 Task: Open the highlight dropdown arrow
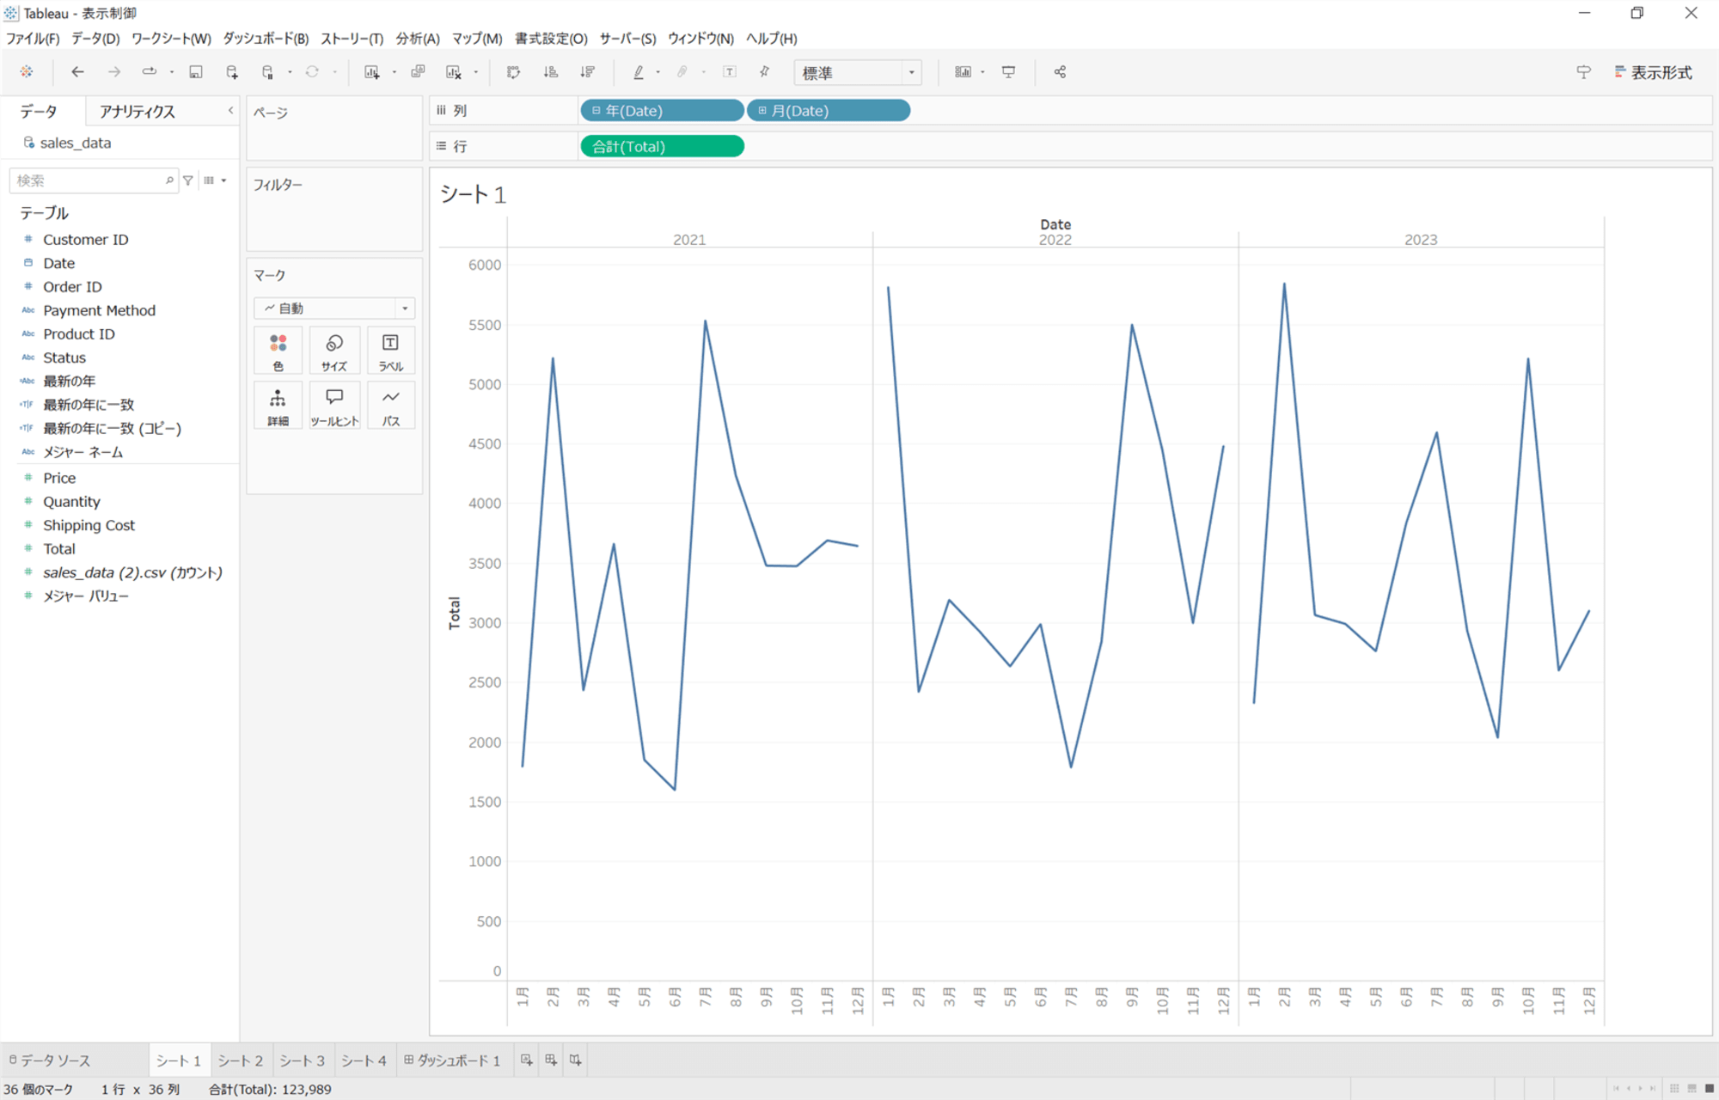[658, 72]
